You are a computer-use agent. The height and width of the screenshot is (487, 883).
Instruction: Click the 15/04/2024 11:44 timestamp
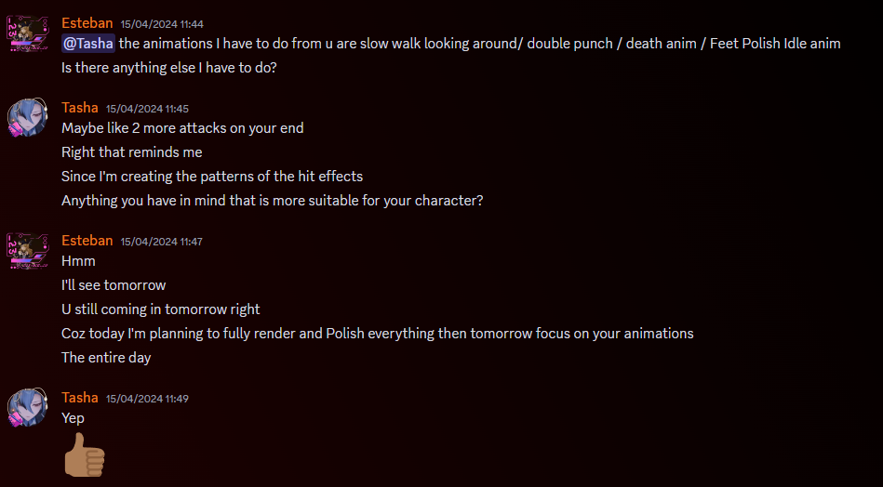coord(162,24)
